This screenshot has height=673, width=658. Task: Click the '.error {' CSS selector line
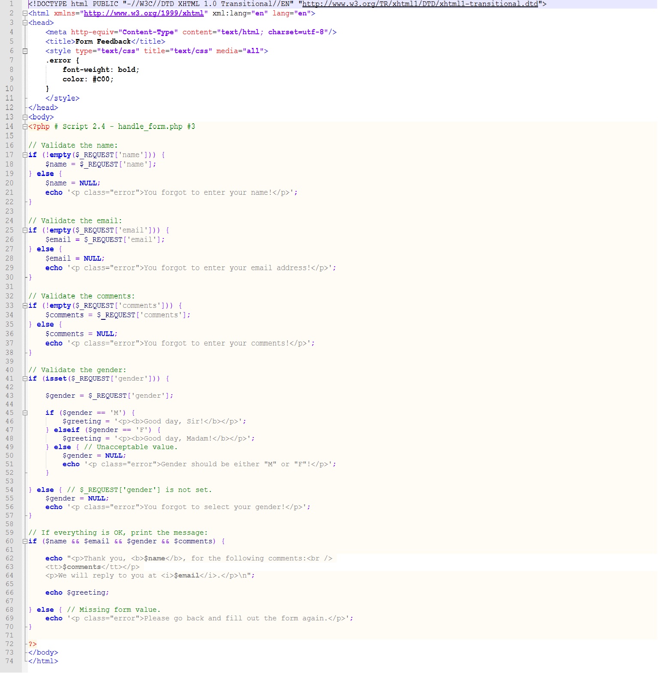click(63, 60)
